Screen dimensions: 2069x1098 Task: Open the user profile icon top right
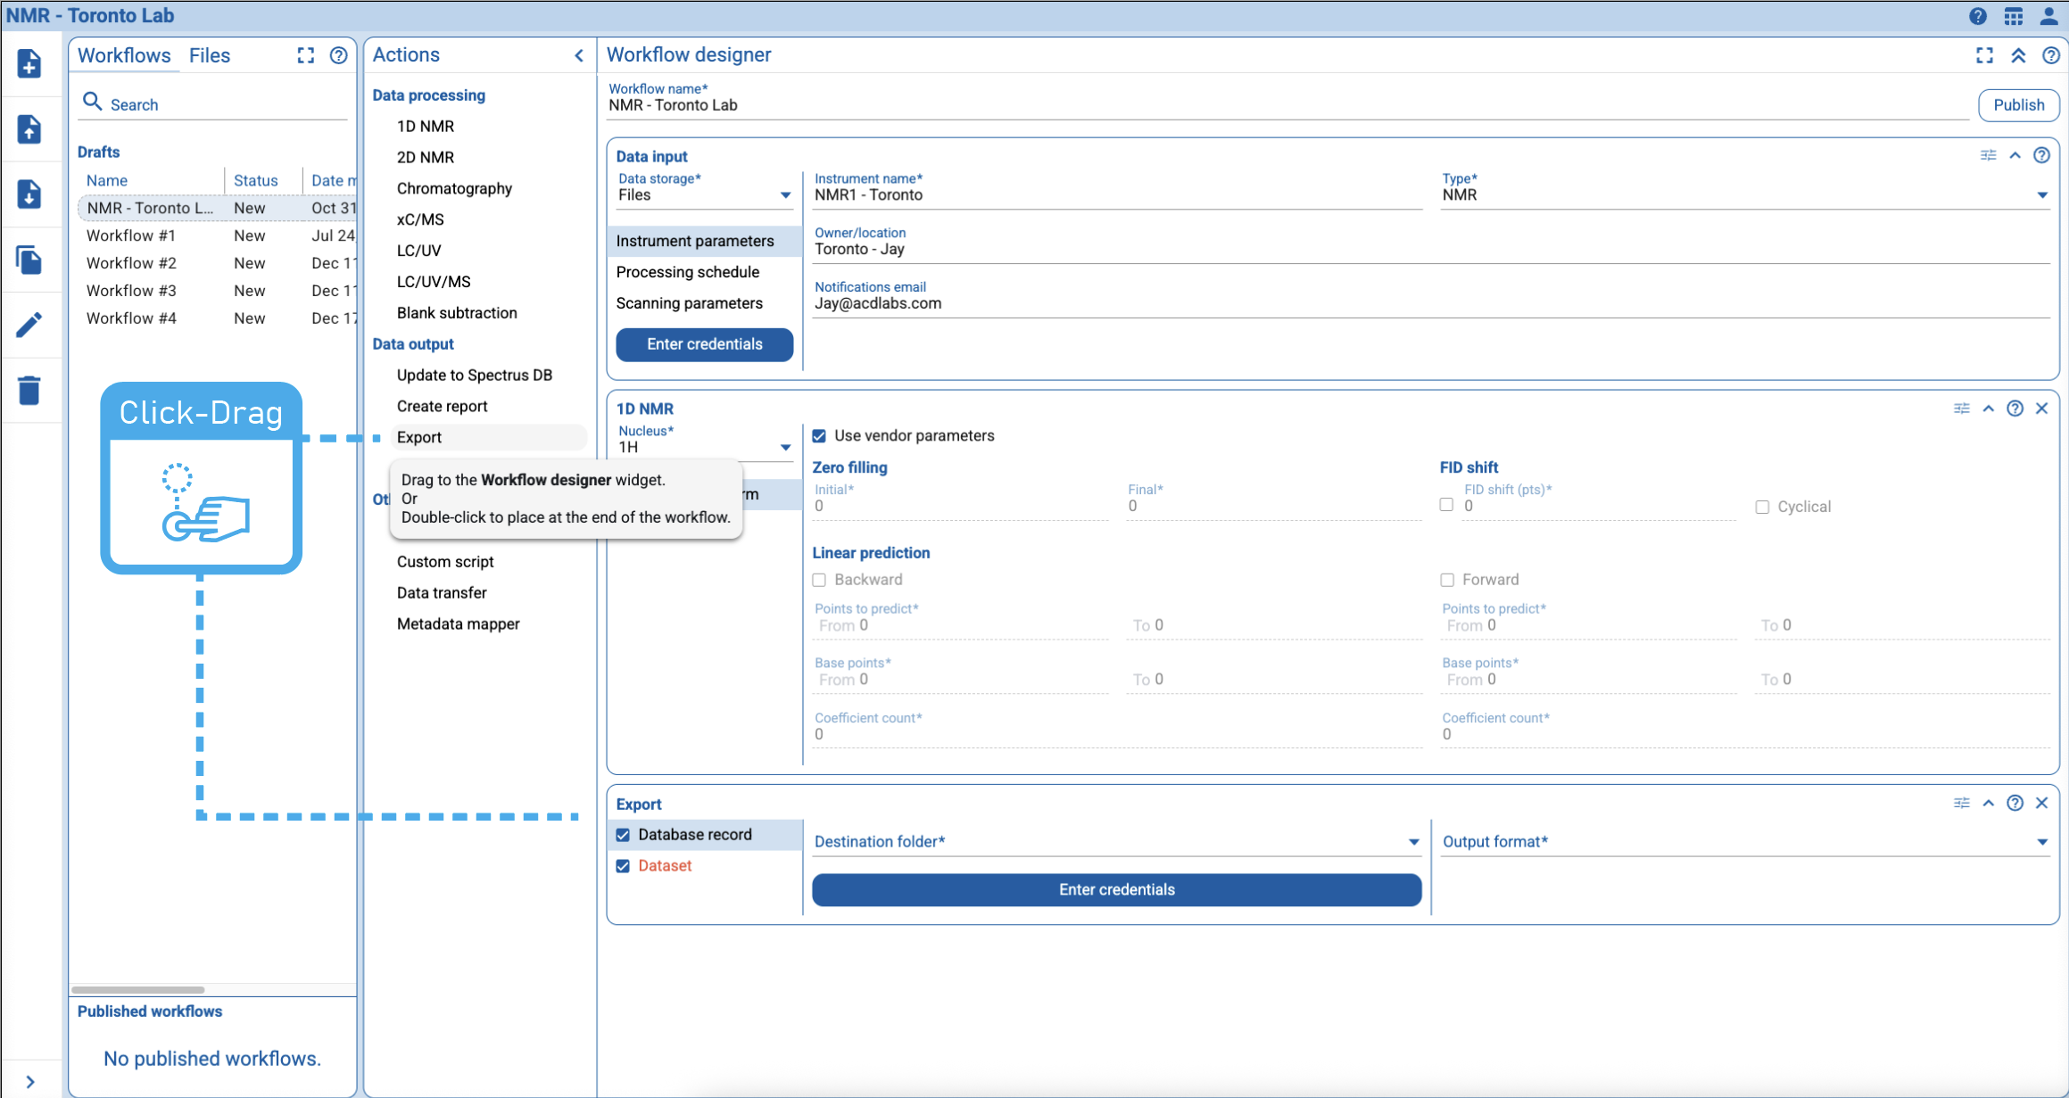[2048, 16]
